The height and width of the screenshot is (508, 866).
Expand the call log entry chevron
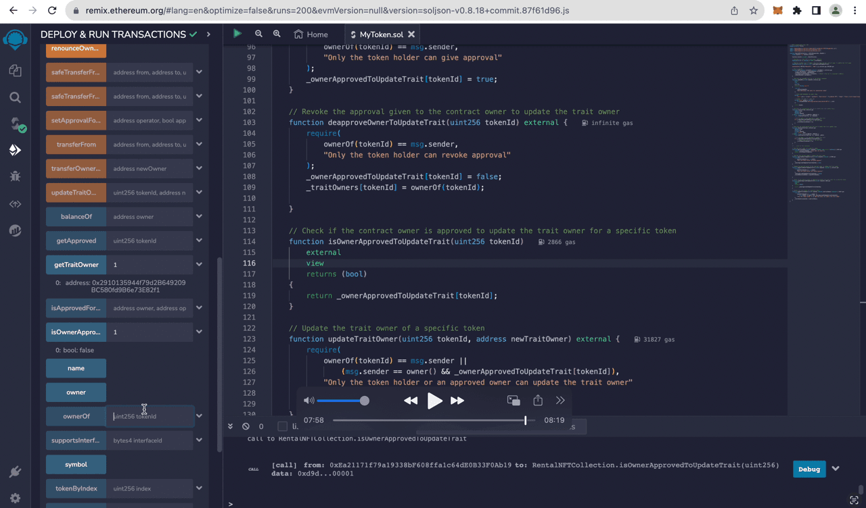tap(836, 469)
